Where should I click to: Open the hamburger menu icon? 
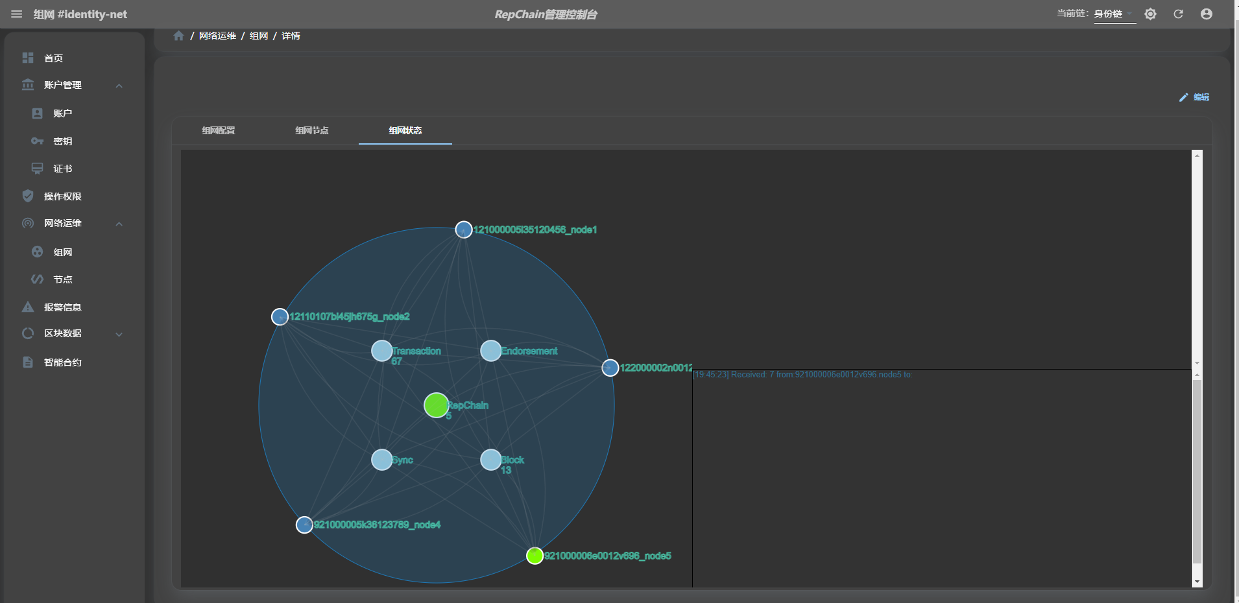17,14
